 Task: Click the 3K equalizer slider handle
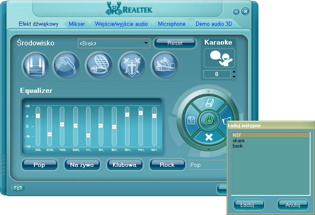101,125
